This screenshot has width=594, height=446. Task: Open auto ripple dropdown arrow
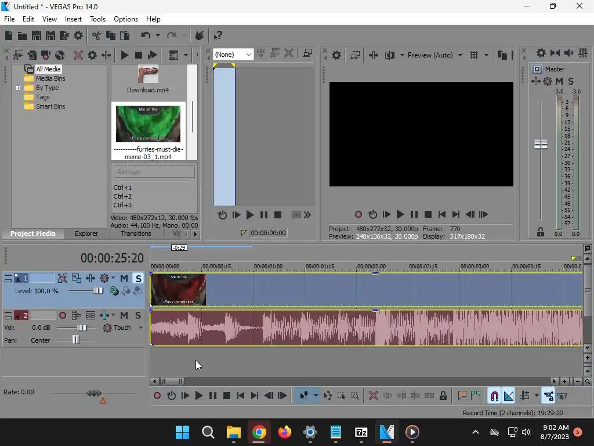click(x=537, y=396)
